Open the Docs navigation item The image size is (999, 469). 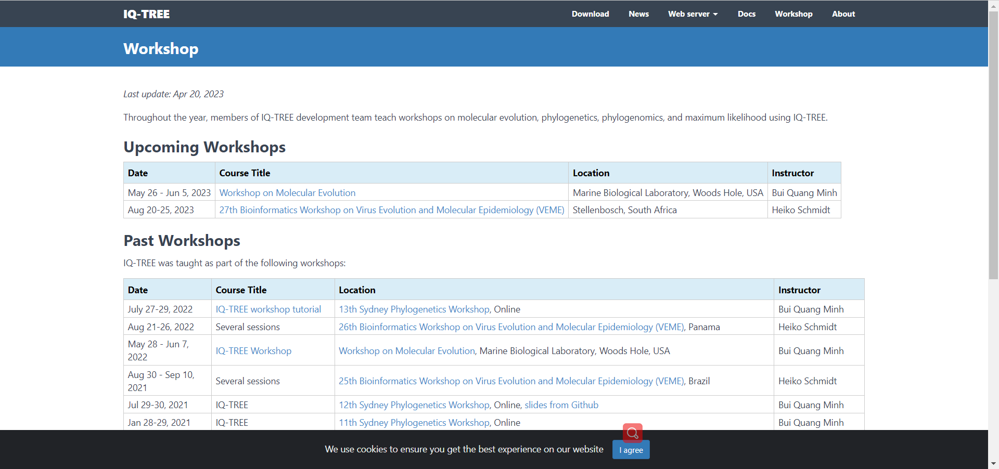click(746, 14)
